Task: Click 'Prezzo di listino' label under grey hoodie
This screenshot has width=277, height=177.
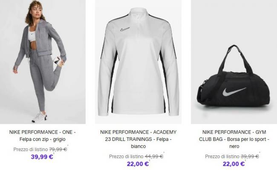Action: (x=31, y=149)
